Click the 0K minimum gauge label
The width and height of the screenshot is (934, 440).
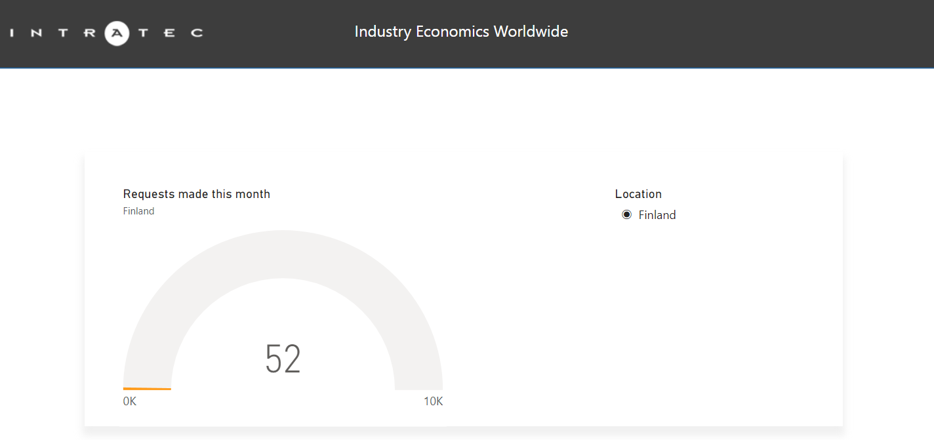(130, 401)
